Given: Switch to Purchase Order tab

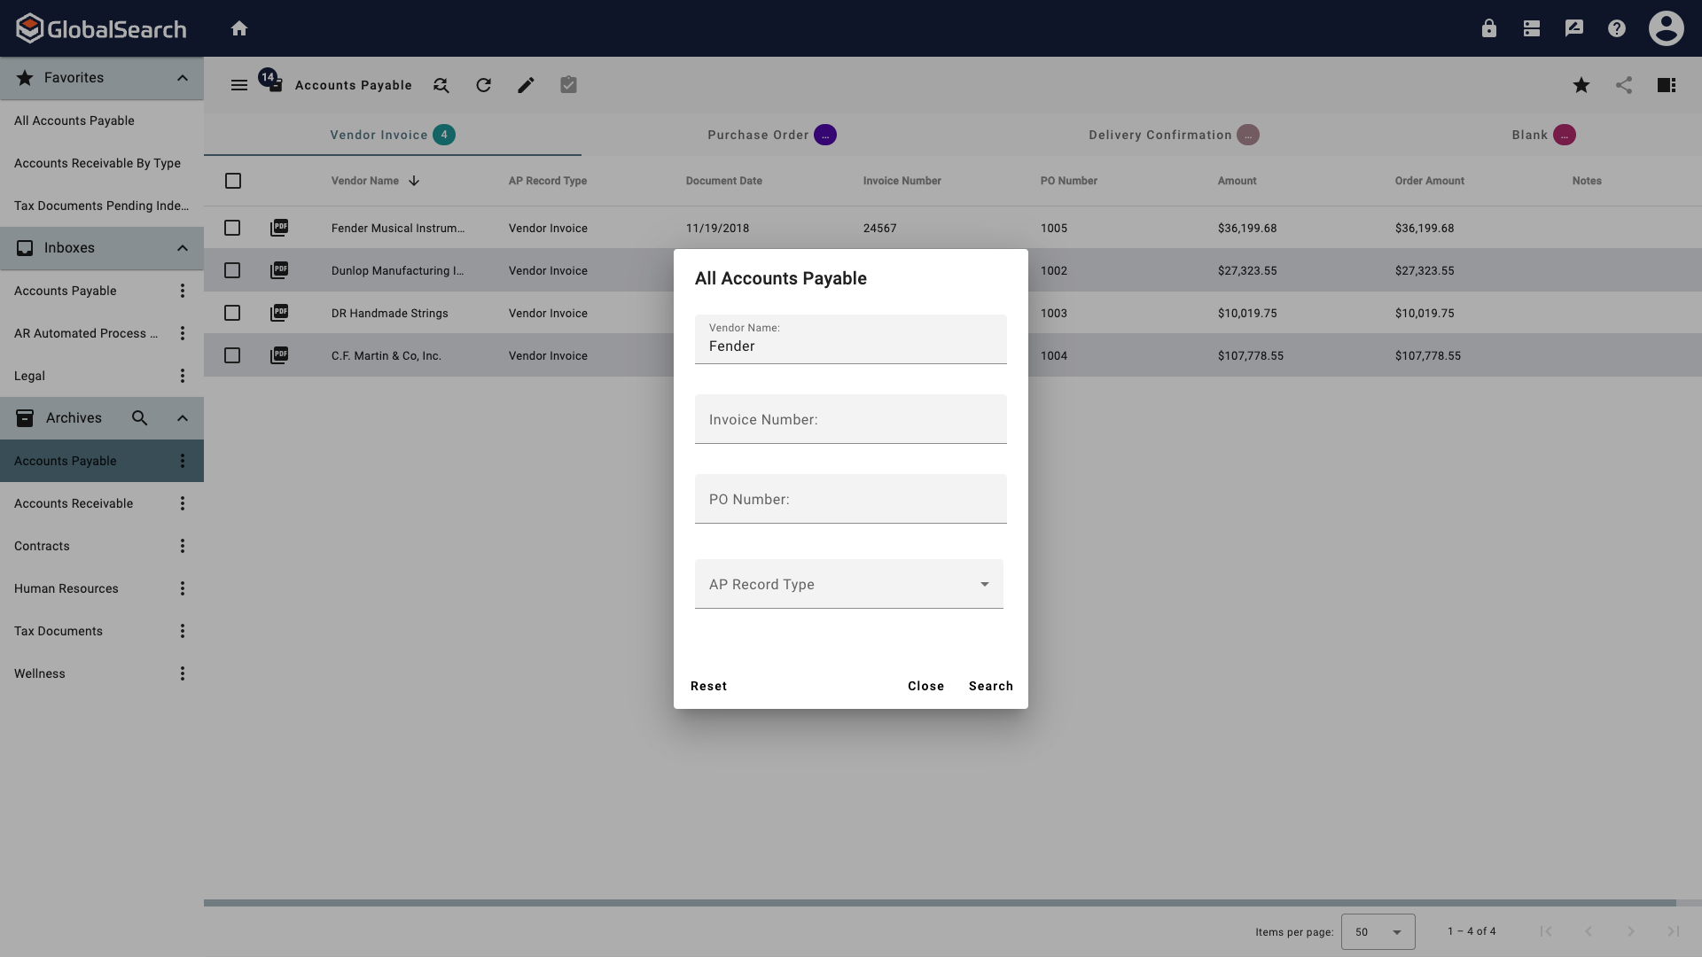Looking at the screenshot, I should point(758,135).
